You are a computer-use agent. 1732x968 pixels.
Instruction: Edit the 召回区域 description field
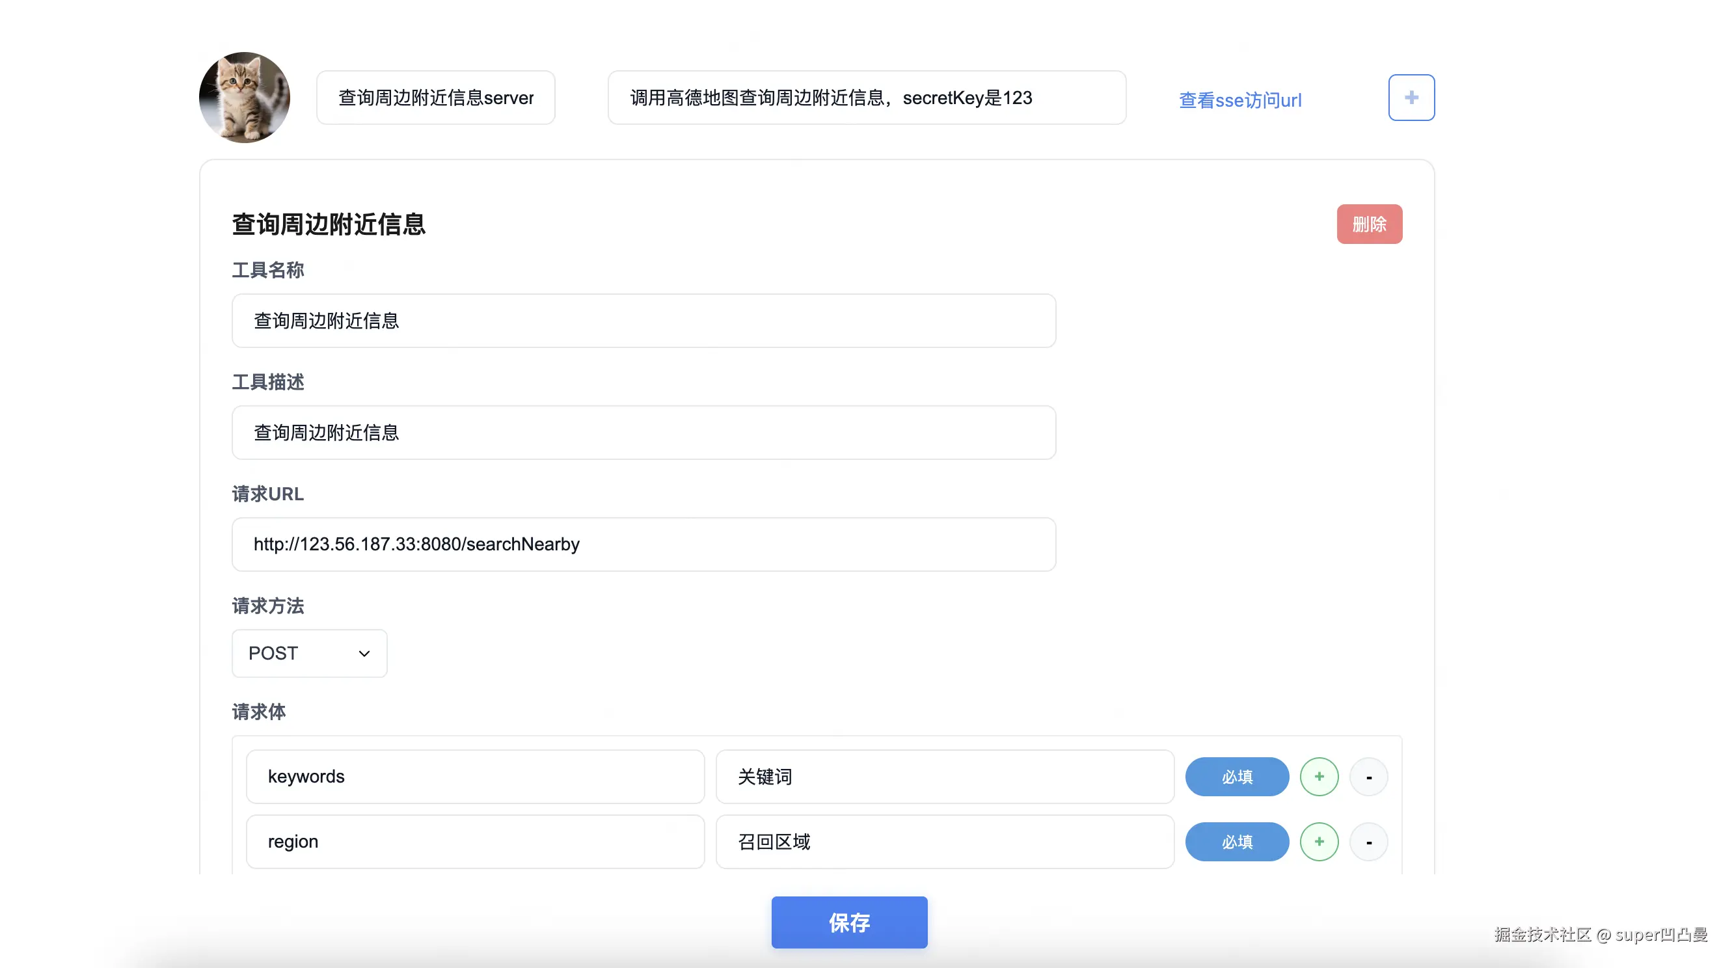point(945,842)
